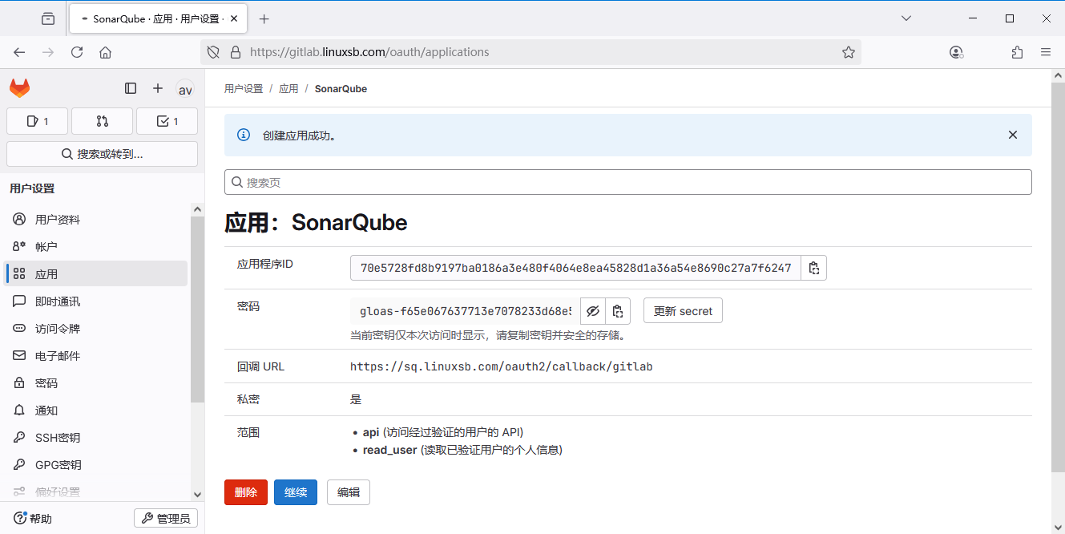Open the user avatar menu
Screen dimensions: 1065x534
[x=185, y=90]
